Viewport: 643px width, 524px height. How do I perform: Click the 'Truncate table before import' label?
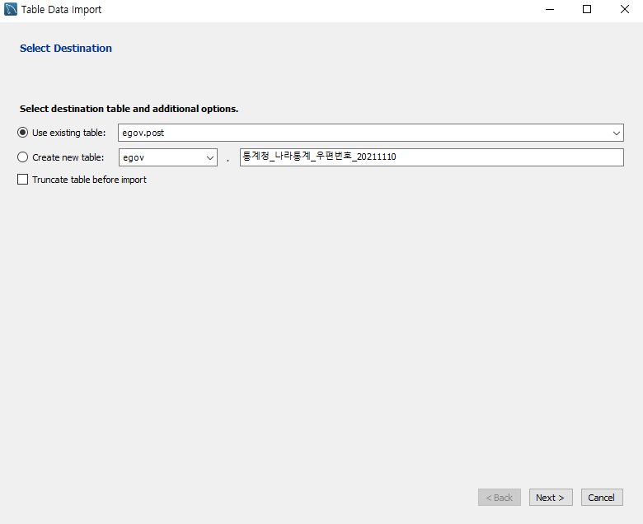89,180
